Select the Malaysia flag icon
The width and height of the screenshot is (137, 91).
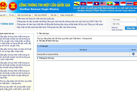point(103,4)
